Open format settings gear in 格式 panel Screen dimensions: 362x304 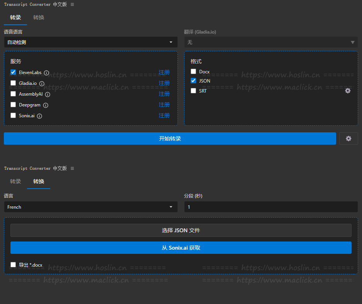point(348,91)
